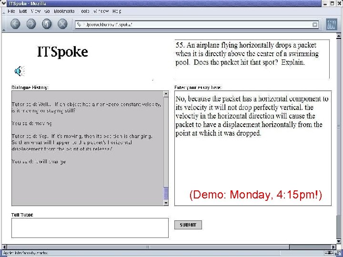Click the Dialogue History scrollbar thumb

[166, 193]
